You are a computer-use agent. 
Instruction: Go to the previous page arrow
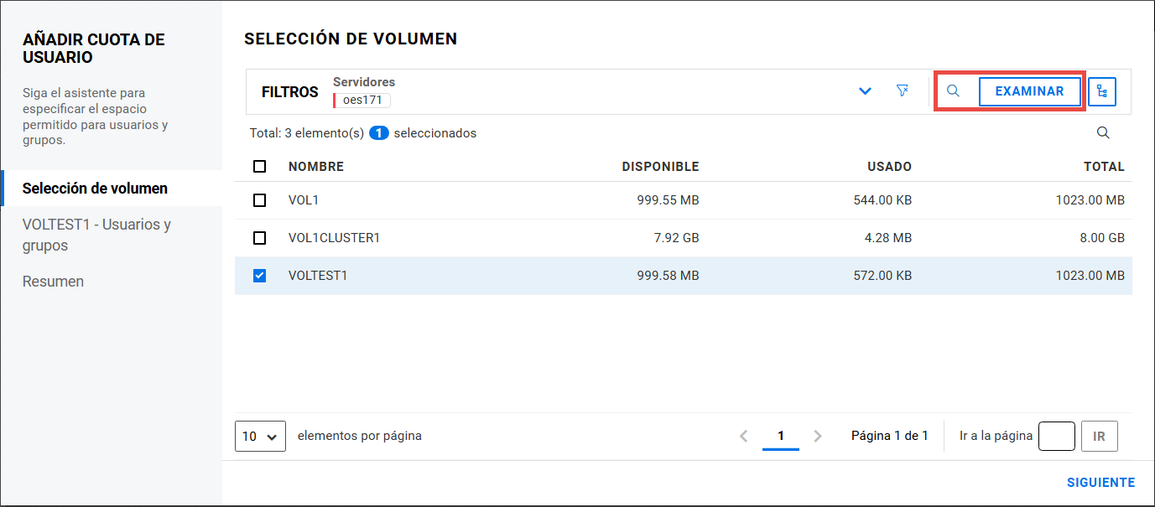743,436
